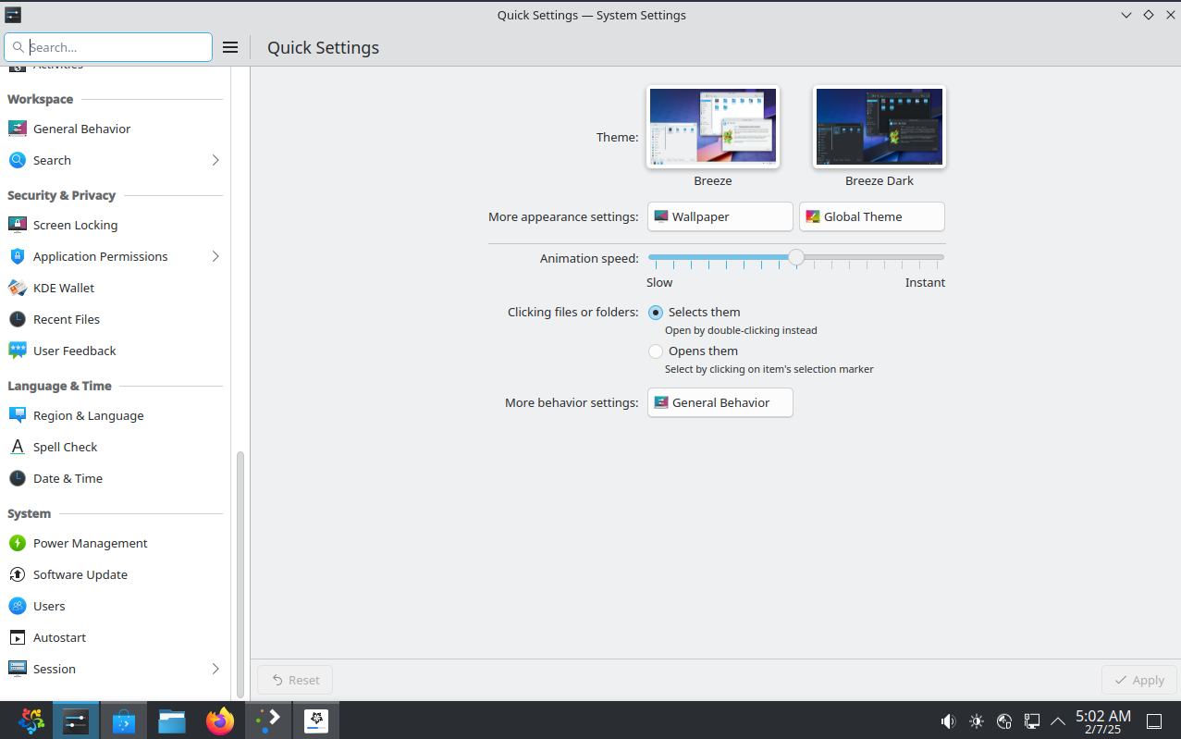Click the Wallpaper button
This screenshot has width=1181, height=739.
(720, 216)
